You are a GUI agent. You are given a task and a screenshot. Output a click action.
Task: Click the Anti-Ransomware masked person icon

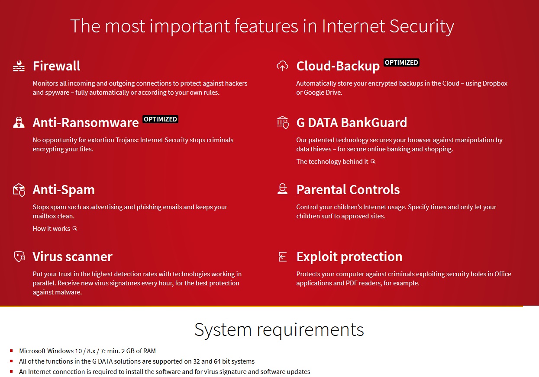coord(19,122)
